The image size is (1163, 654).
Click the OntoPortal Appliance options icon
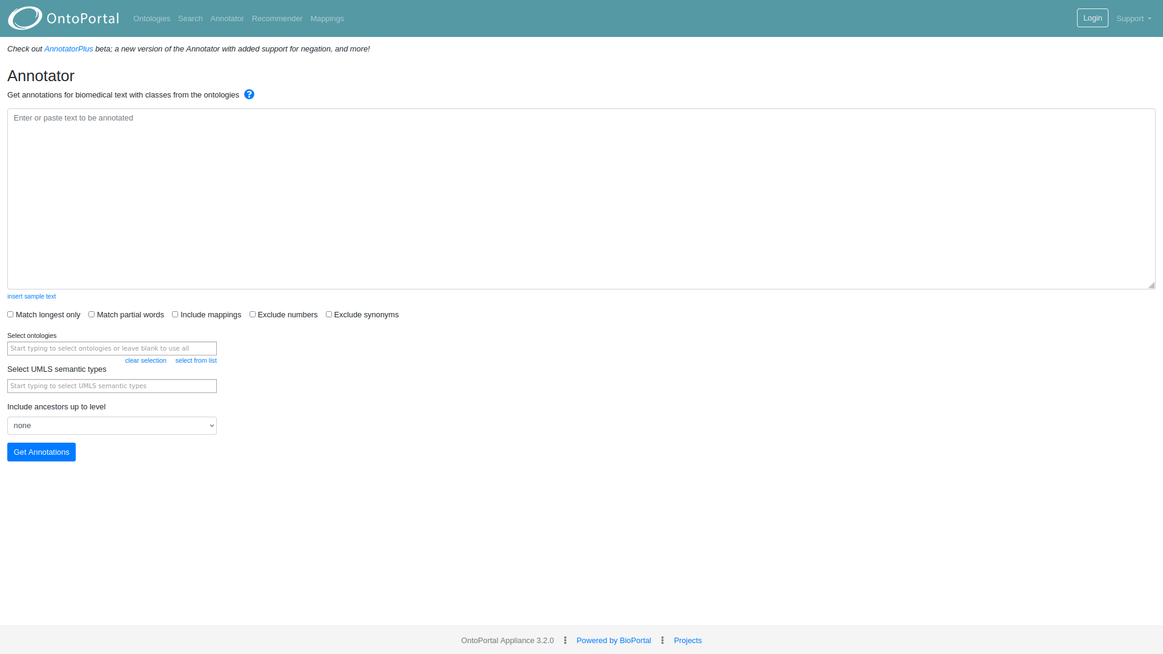tap(566, 641)
